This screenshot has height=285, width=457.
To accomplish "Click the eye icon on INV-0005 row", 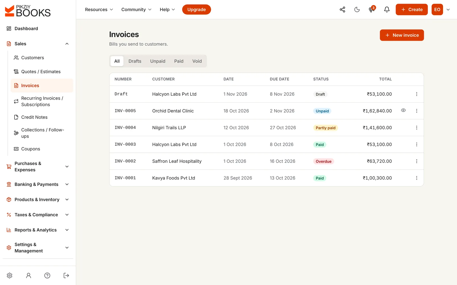I will click(403, 110).
